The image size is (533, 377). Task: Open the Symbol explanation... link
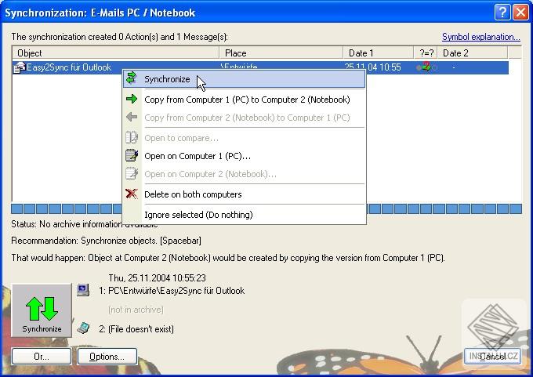(x=481, y=37)
